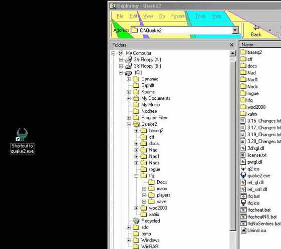Select the wod2000 folder icon in file list
Screen dimensions: 281x249
coord(243,107)
